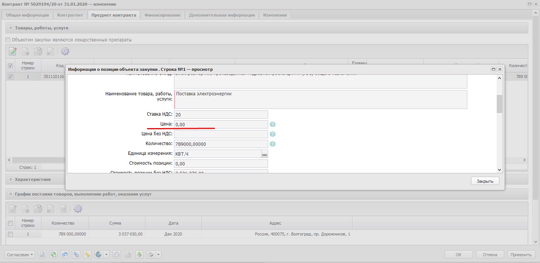Click the globe icon in bottom toolbar
Screen dimensions: 540x263
click(99, 254)
